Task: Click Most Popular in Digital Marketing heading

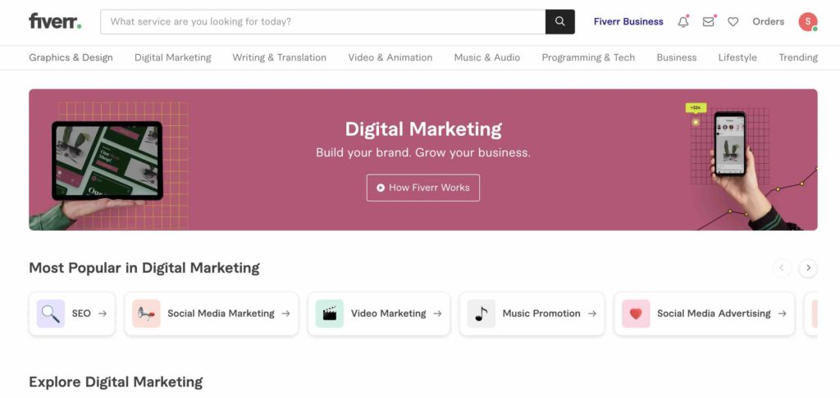Action: pos(144,268)
